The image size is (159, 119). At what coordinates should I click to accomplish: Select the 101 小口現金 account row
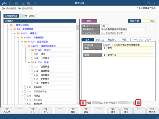click(x=52, y=58)
